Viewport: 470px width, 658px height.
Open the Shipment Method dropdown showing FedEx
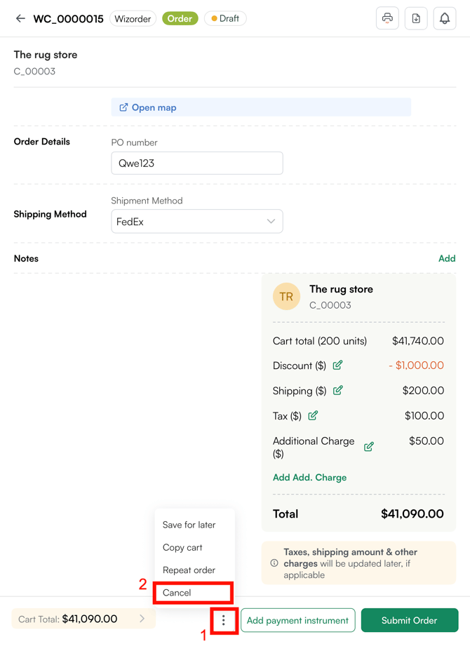tap(196, 220)
